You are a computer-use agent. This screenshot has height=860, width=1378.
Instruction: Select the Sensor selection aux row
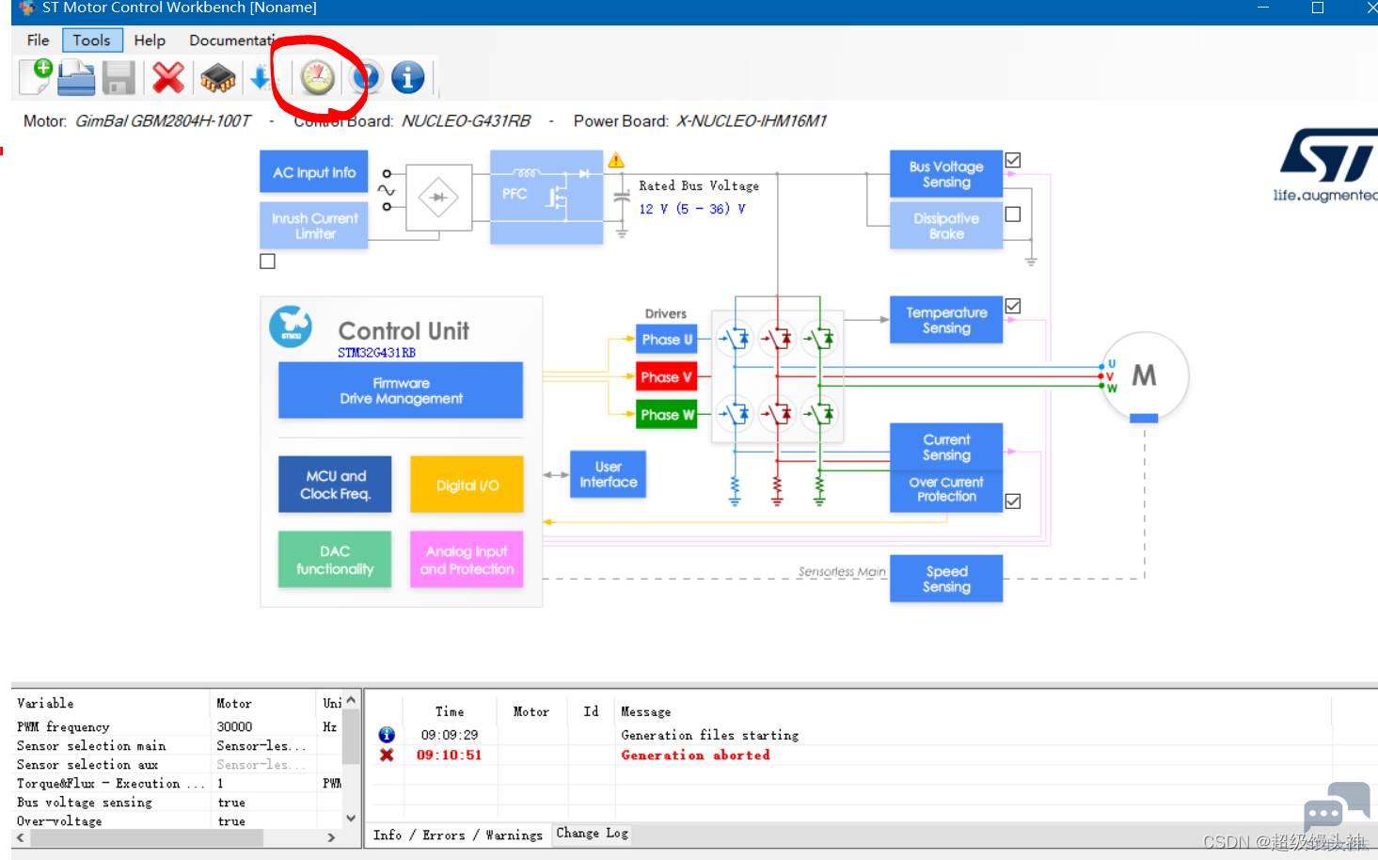tap(177, 764)
